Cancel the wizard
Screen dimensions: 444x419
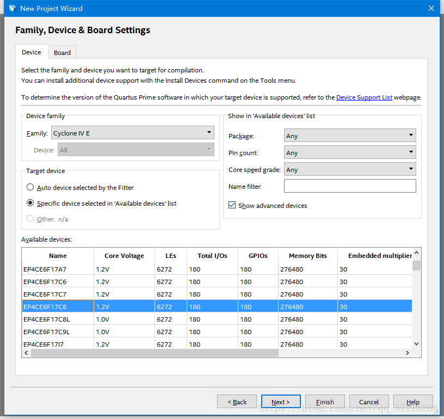click(x=369, y=402)
